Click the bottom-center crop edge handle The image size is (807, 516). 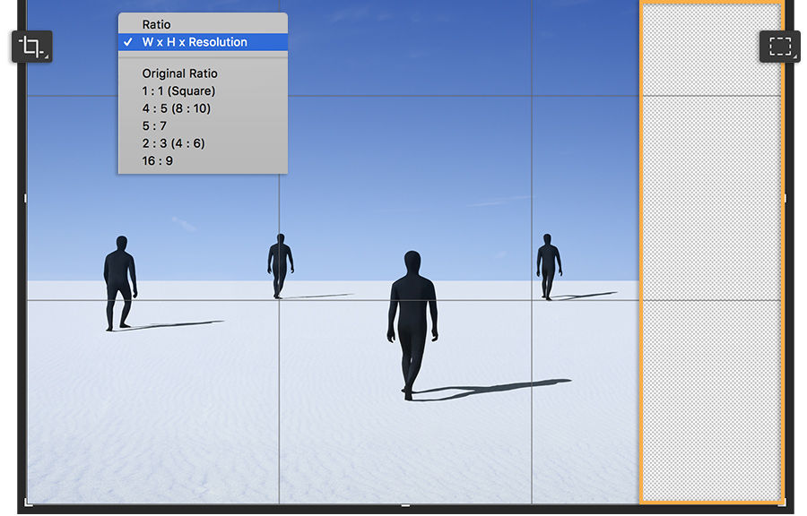pos(405,505)
